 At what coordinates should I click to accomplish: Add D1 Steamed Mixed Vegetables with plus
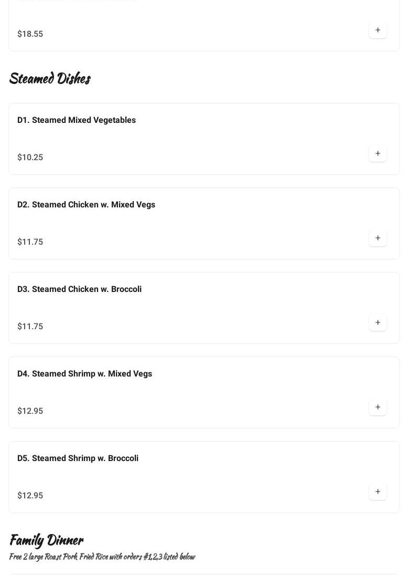click(x=378, y=154)
